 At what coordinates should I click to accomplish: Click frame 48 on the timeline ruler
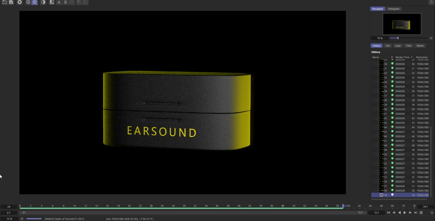click(x=283, y=206)
